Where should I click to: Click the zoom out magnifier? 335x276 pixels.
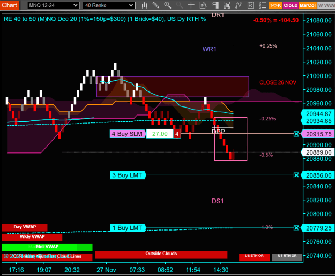tap(179, 5)
